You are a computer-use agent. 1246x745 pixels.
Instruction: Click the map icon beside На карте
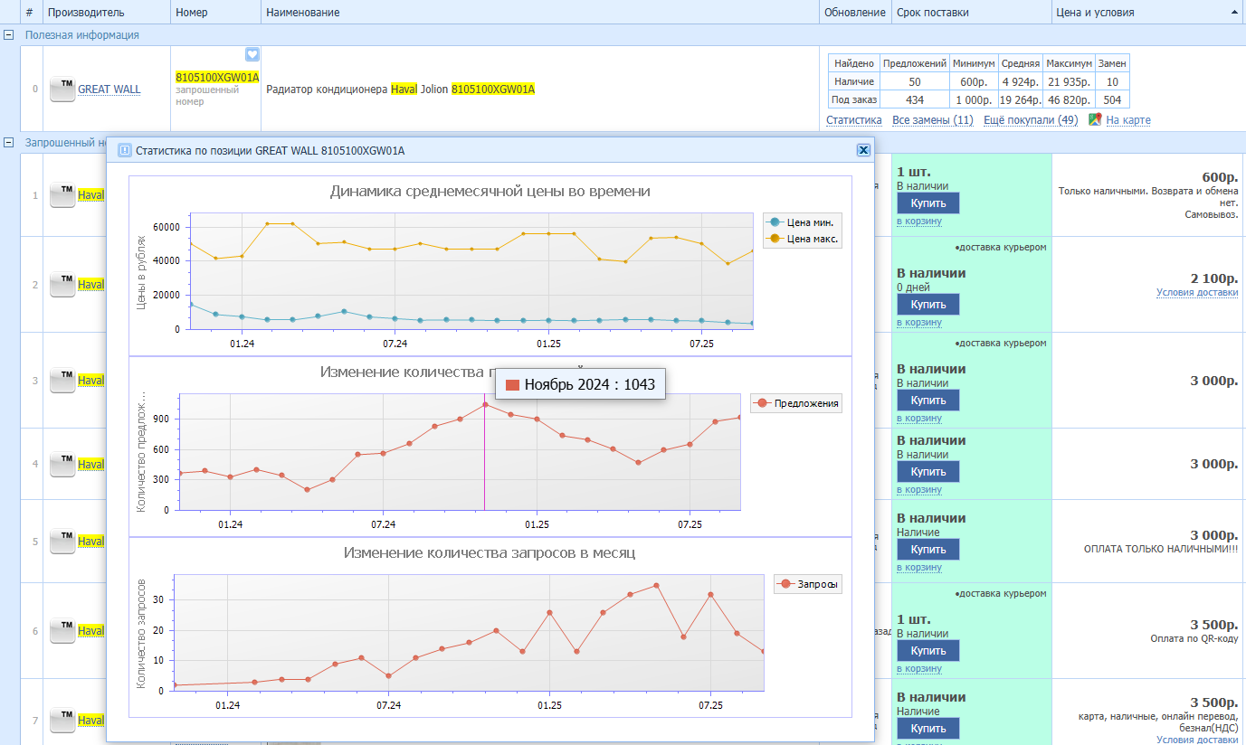pos(1095,119)
